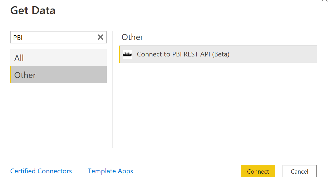Close the Get Data dialog

[324, 1]
